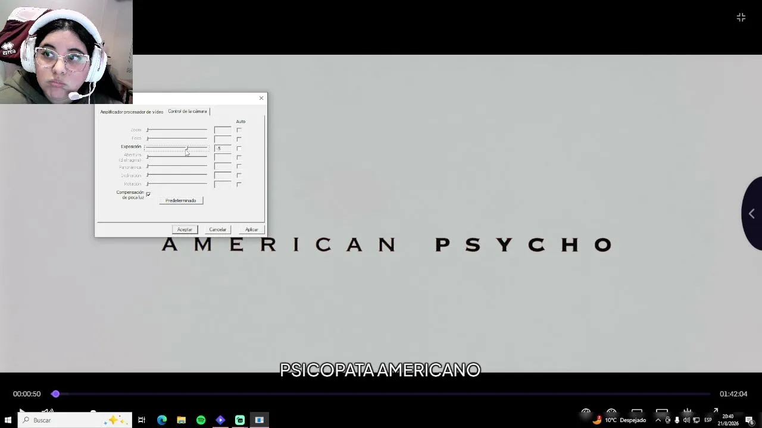The height and width of the screenshot is (428, 762).
Task: Click the total duration 01:42:04
Action: click(733, 394)
